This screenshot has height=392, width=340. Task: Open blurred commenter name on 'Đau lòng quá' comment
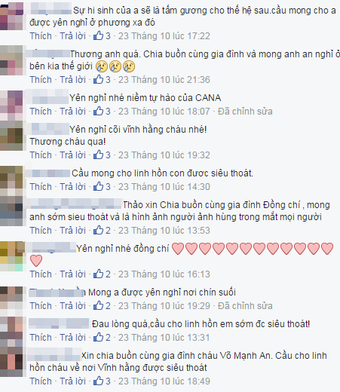(59, 323)
